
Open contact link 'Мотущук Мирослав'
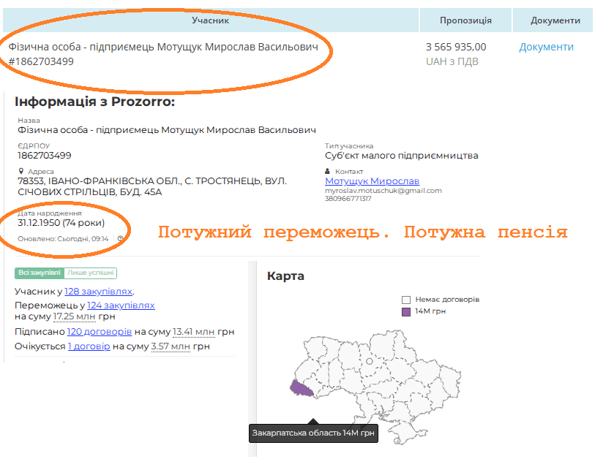[x=372, y=181]
